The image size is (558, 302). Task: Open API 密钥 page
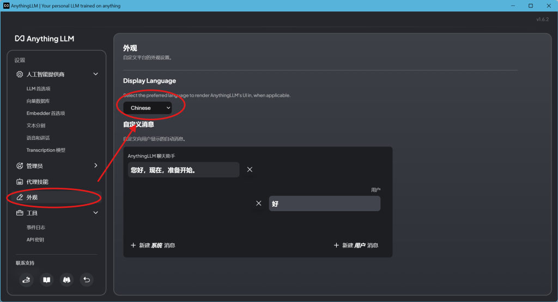tap(35, 240)
